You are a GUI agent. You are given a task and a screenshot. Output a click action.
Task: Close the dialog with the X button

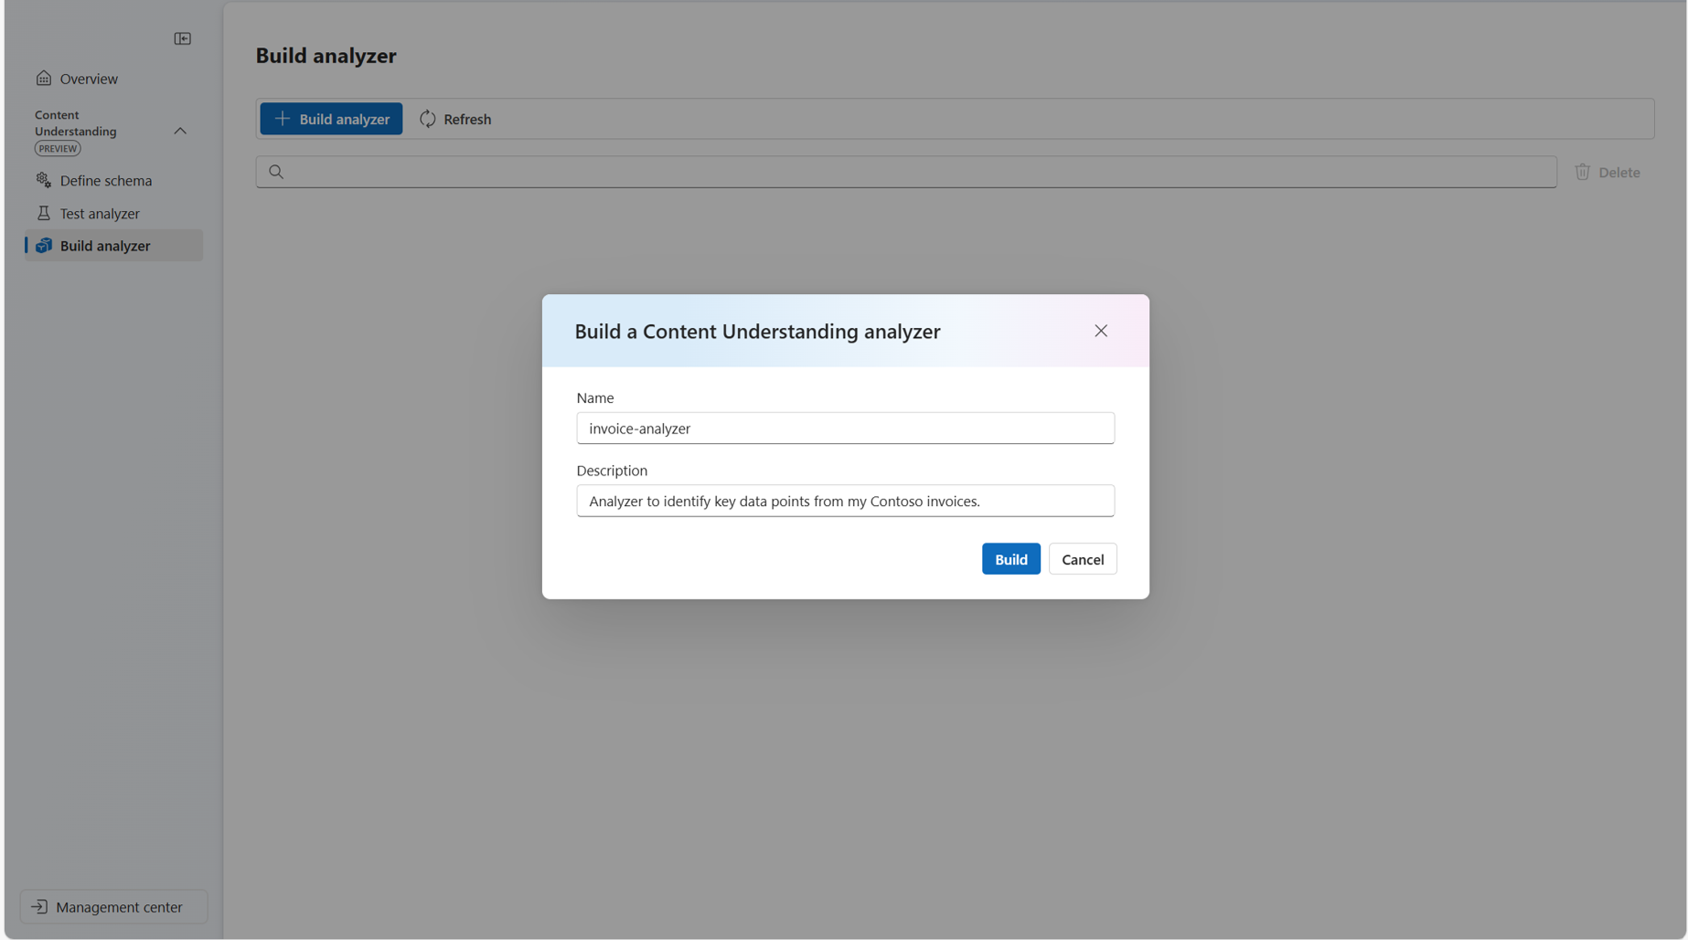click(x=1101, y=331)
